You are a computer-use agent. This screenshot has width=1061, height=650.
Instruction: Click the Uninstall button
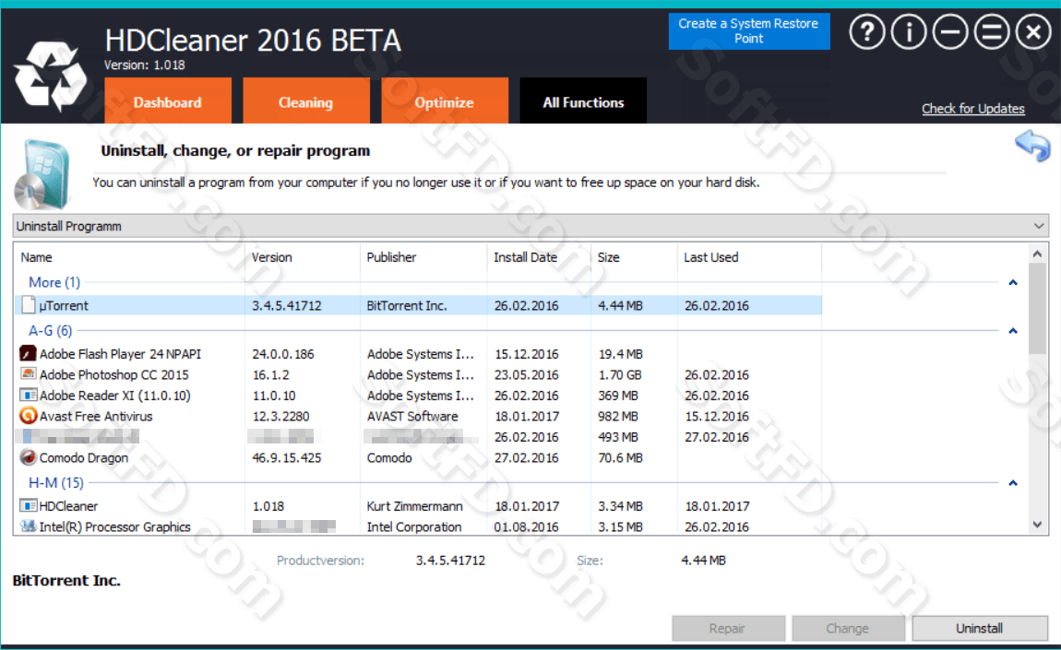(980, 629)
